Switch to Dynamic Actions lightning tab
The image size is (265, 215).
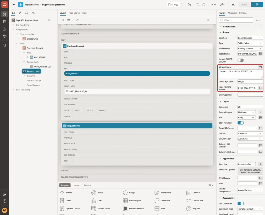[x=20, y=13]
